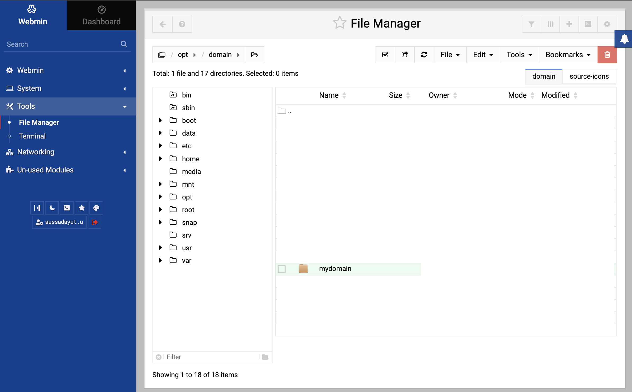Click the refresh directory icon
The width and height of the screenshot is (632, 392).
click(424, 55)
